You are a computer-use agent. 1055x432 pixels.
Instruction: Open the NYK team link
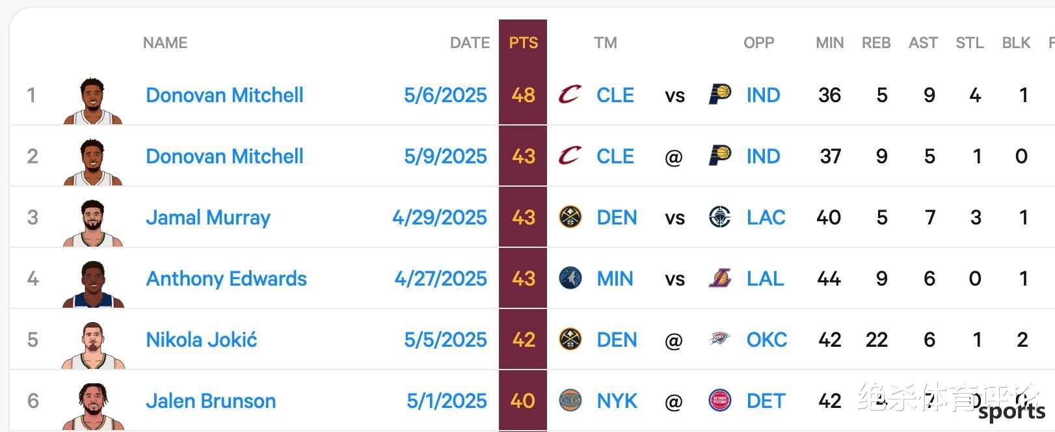click(617, 401)
